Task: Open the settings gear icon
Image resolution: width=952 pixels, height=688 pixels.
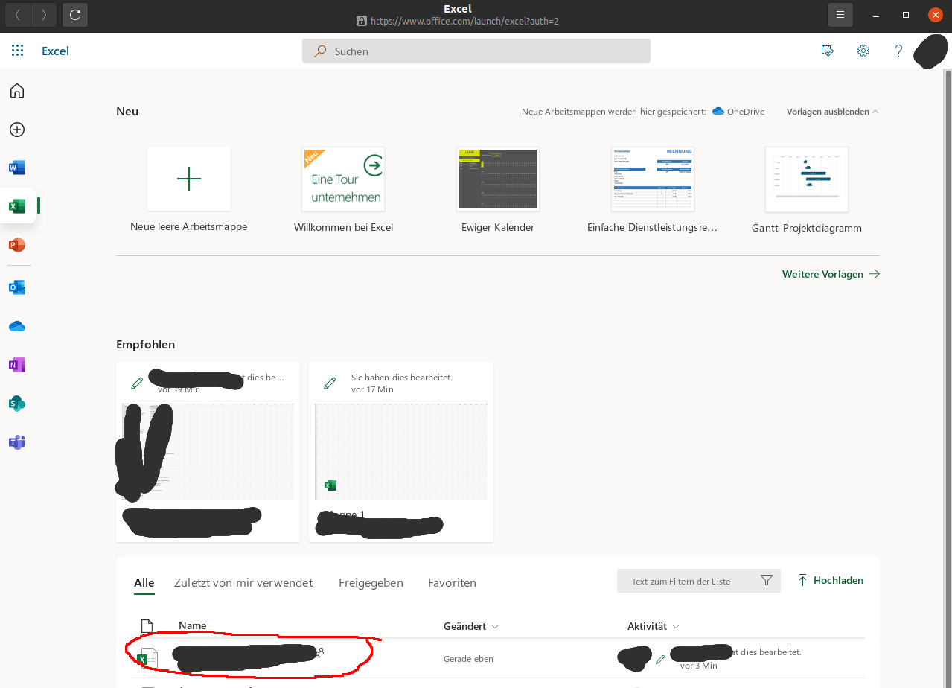Action: click(x=863, y=51)
